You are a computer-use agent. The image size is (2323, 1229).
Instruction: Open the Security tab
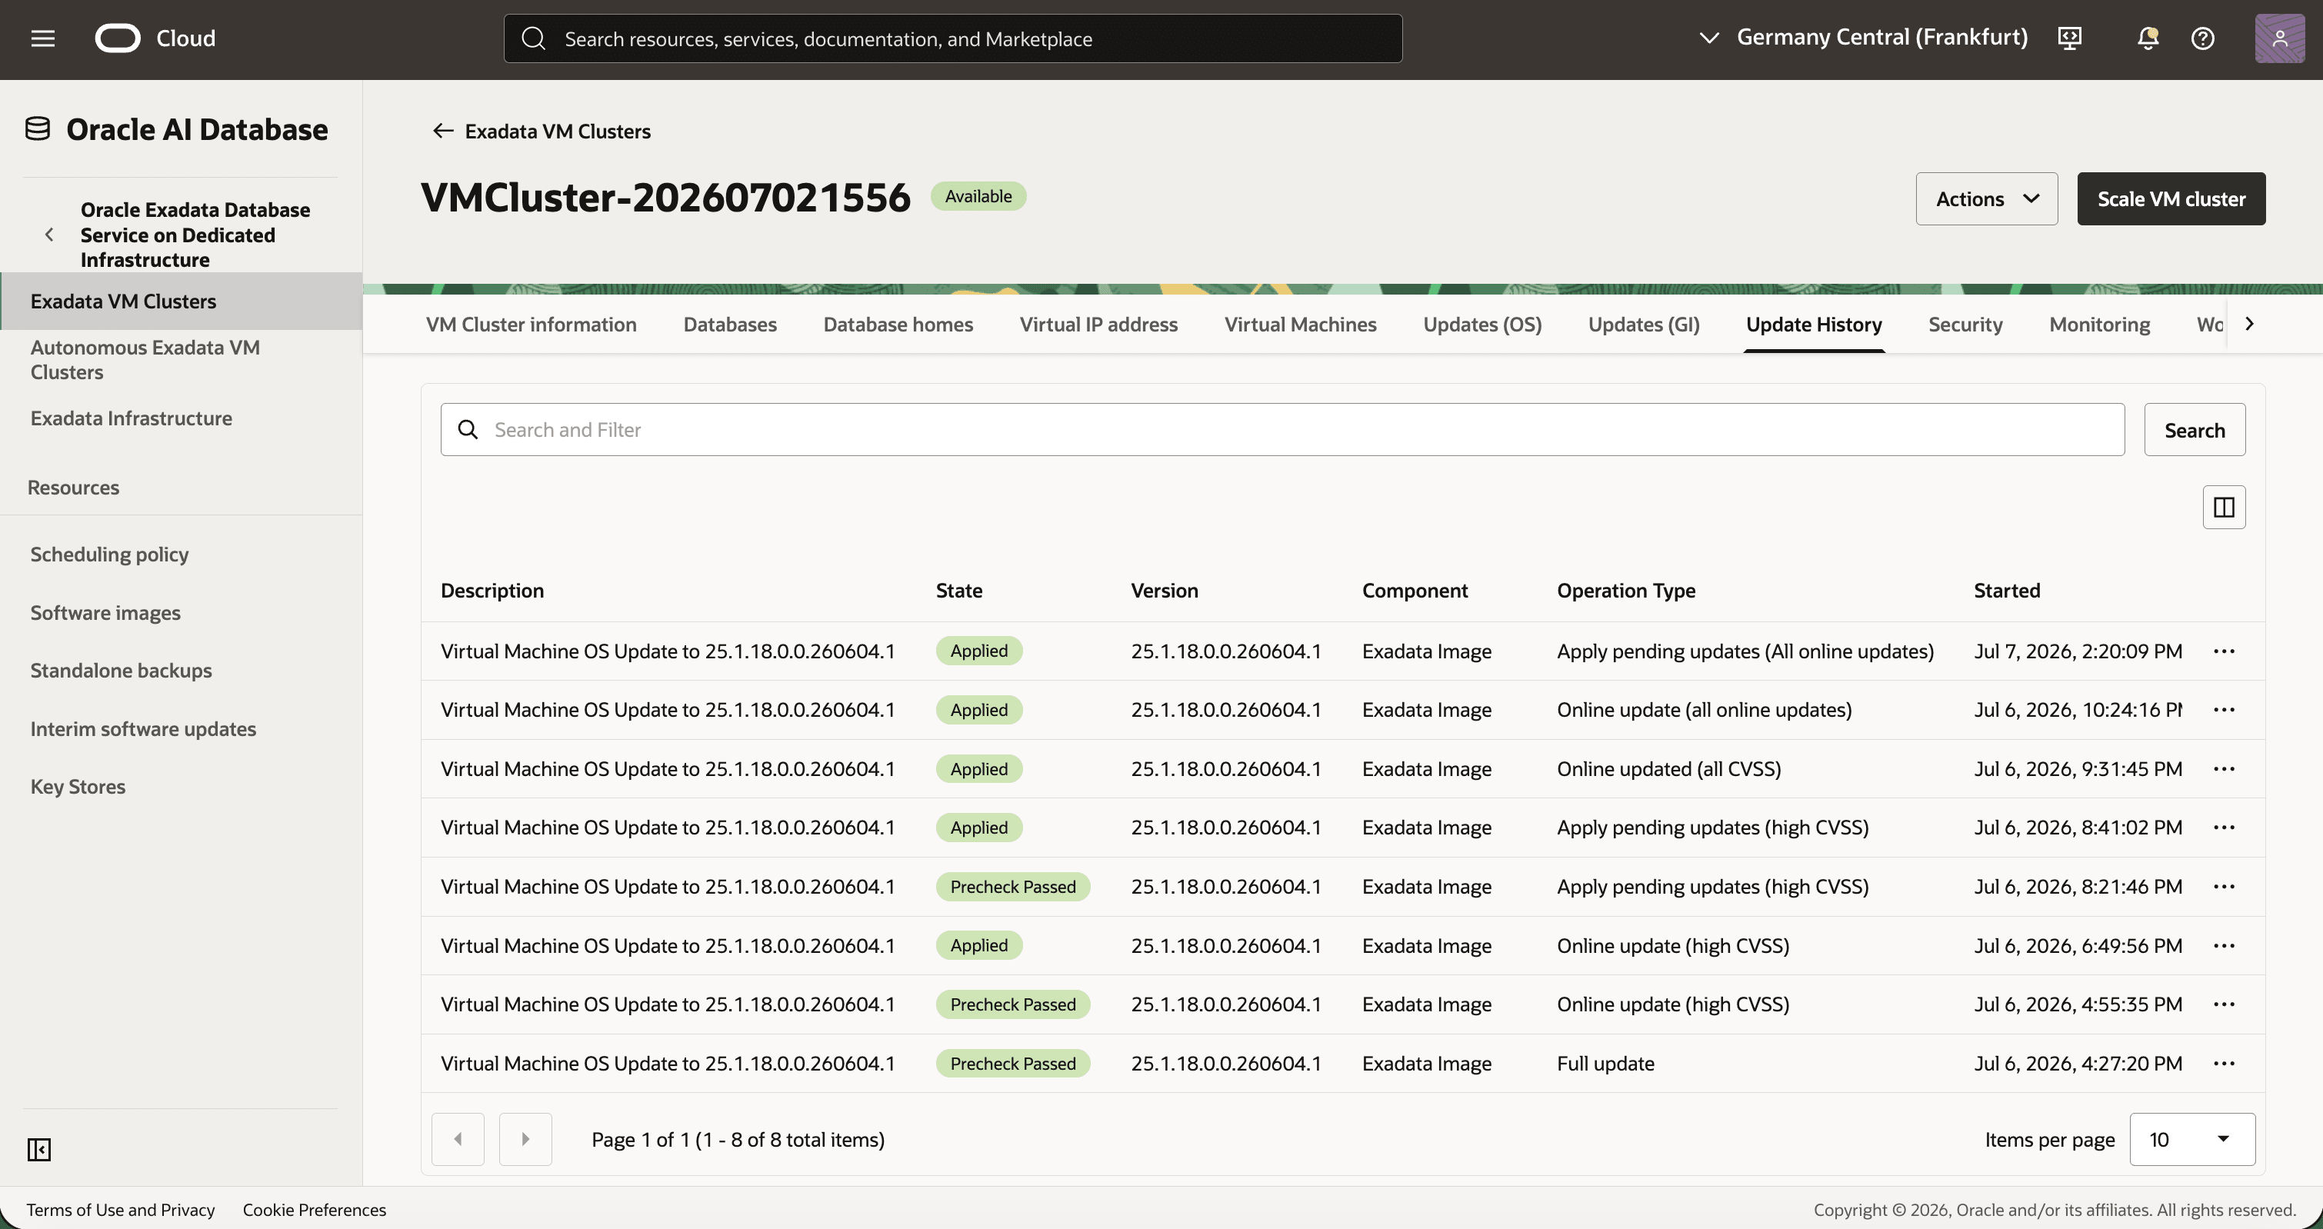click(1965, 324)
